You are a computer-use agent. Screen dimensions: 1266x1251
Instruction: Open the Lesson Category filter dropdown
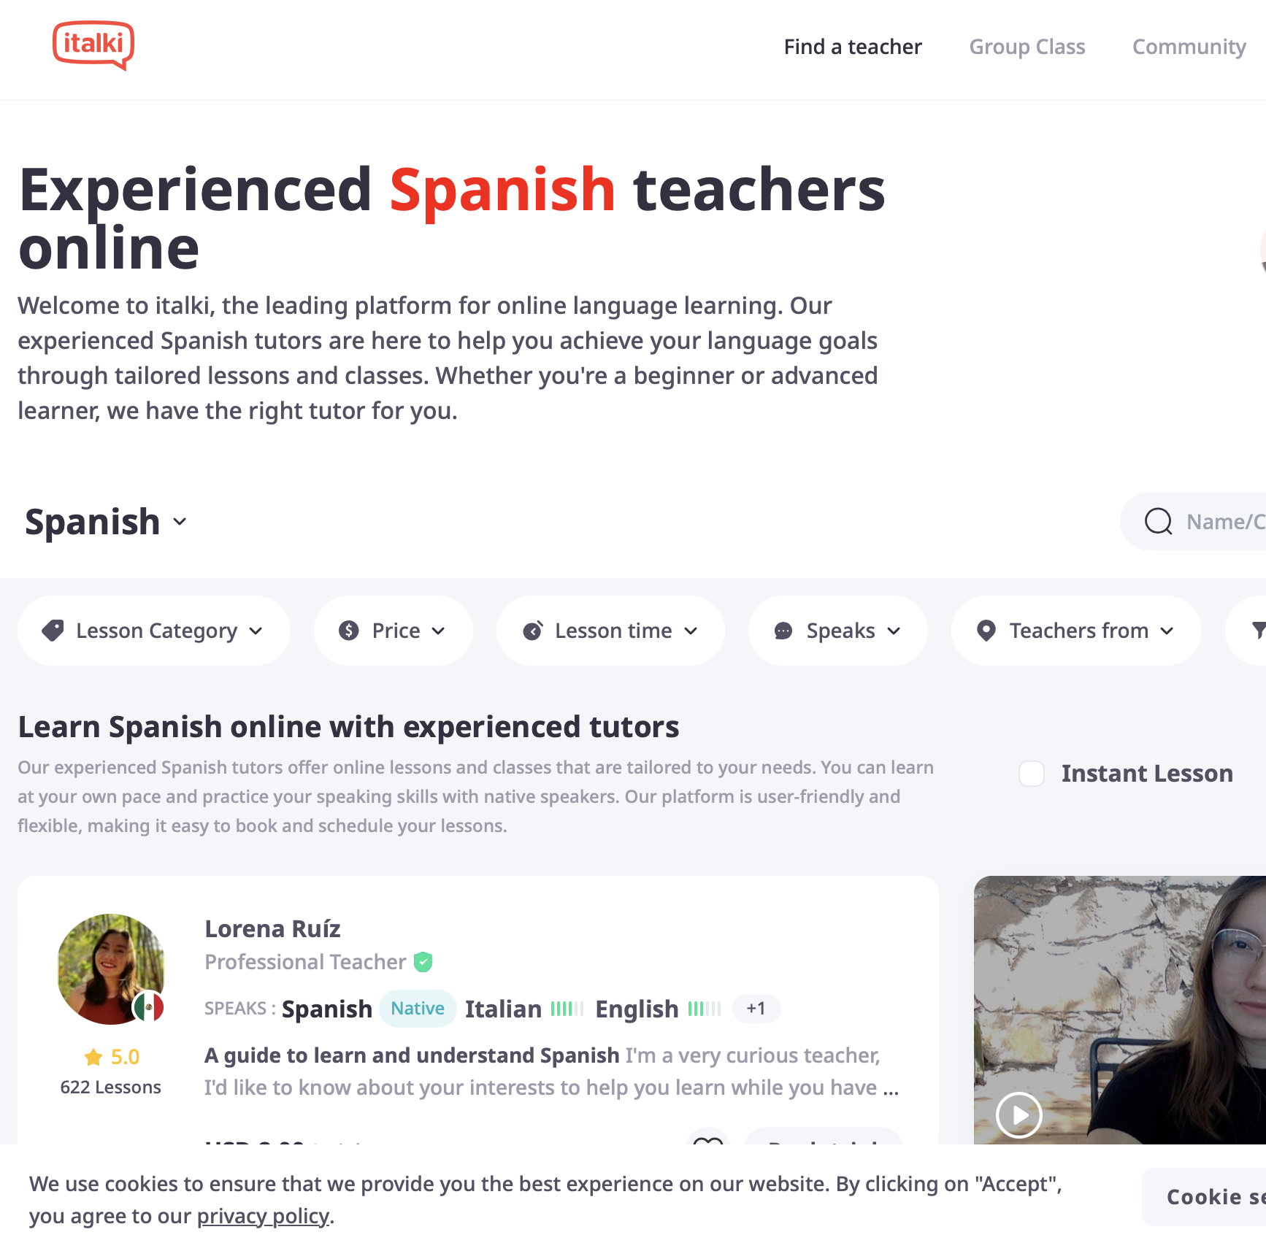click(x=154, y=631)
